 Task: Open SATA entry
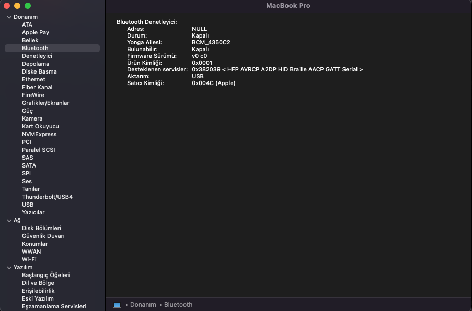click(x=29, y=165)
